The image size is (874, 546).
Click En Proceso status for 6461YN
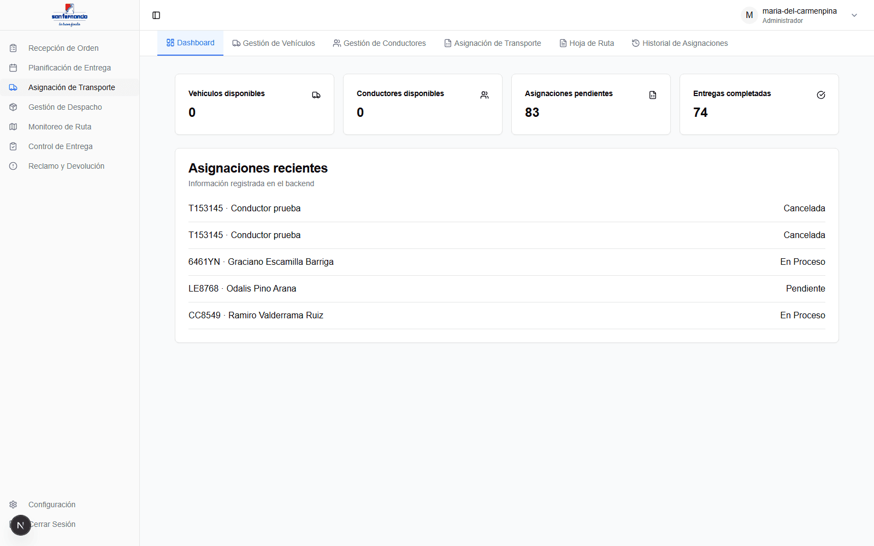pyautogui.click(x=802, y=262)
